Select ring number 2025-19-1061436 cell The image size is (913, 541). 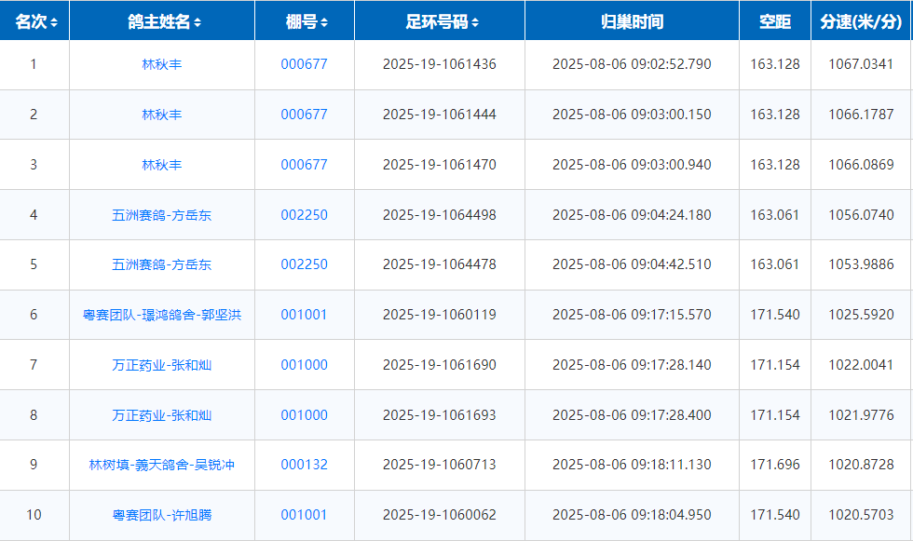click(440, 64)
